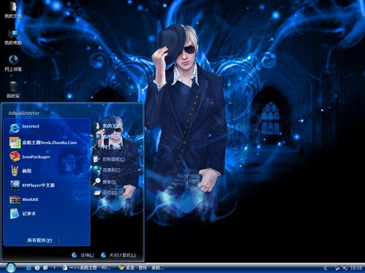This screenshot has width=365, height=273.
Task: Click the KMPlayer monitor icon
Action: [x=15, y=185]
